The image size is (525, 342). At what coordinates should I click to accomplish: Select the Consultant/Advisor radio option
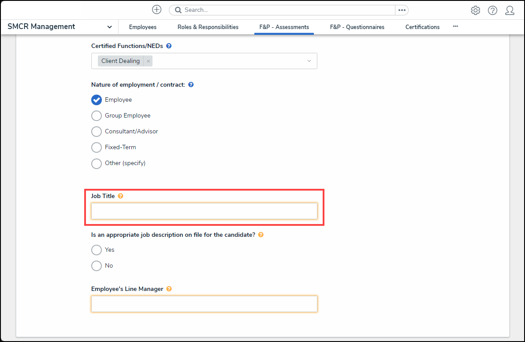[96, 132]
